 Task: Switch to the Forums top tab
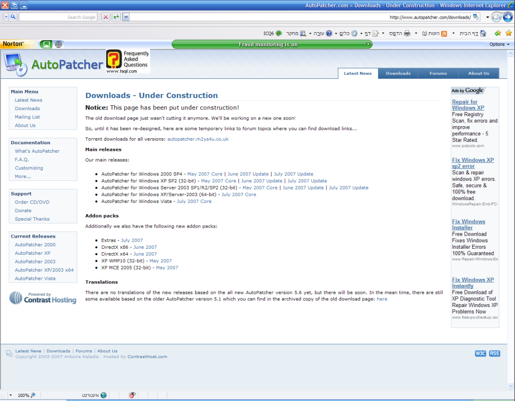point(438,73)
